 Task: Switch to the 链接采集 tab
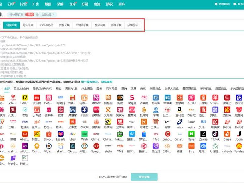[x=12, y=25]
